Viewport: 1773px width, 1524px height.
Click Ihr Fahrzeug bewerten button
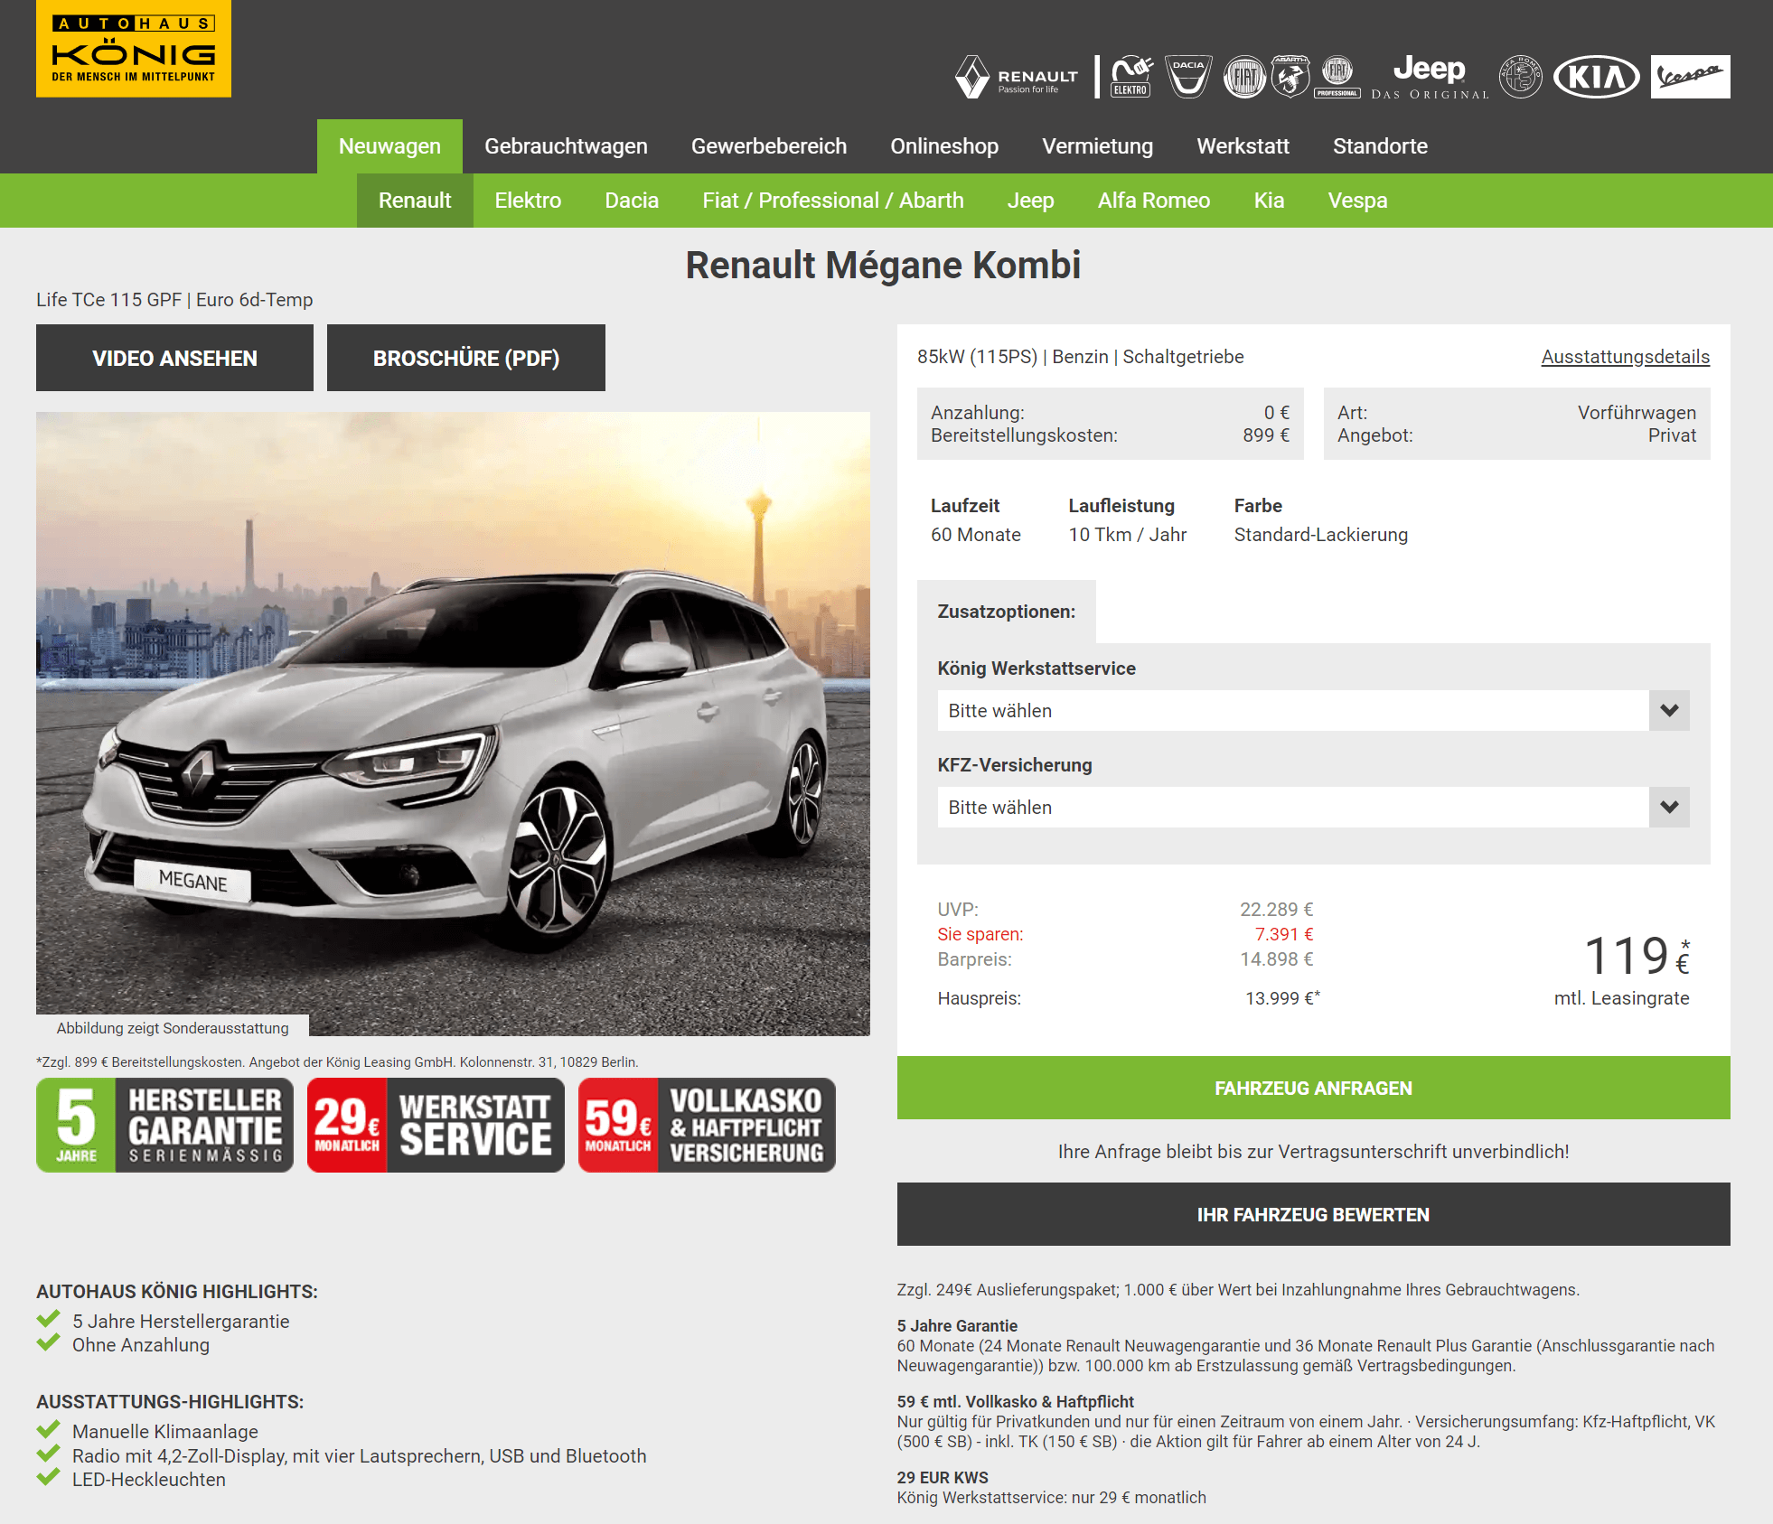pos(1313,1214)
